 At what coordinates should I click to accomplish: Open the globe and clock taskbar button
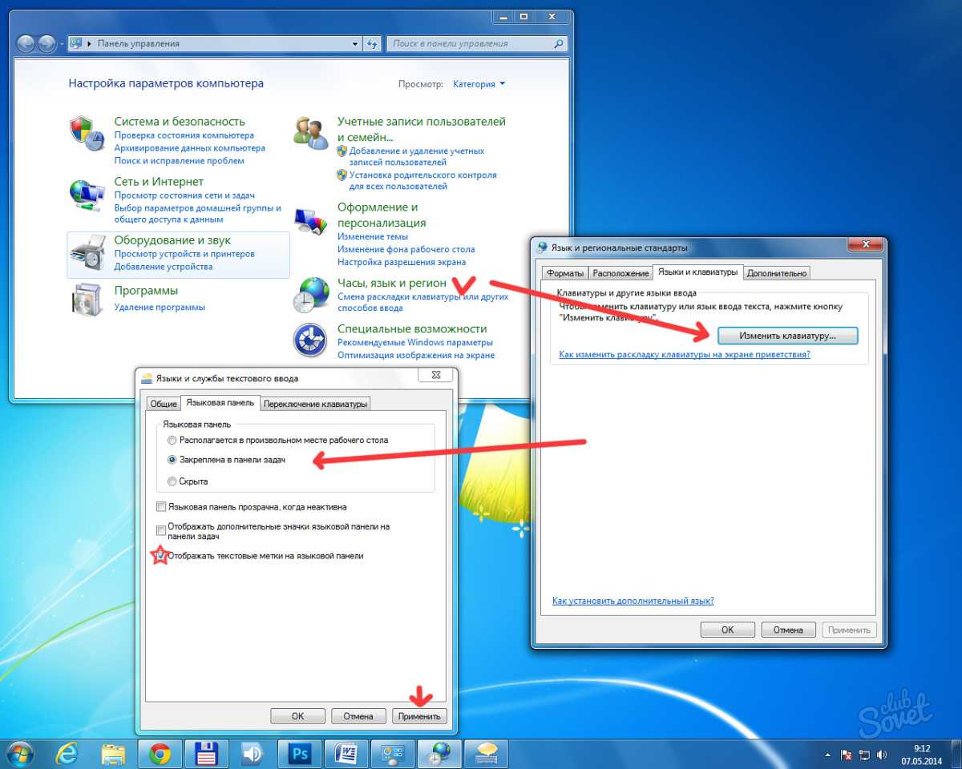click(440, 754)
